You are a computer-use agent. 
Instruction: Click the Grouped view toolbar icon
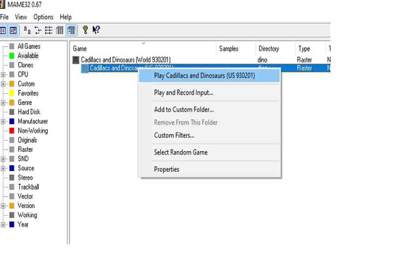[x=71, y=30]
